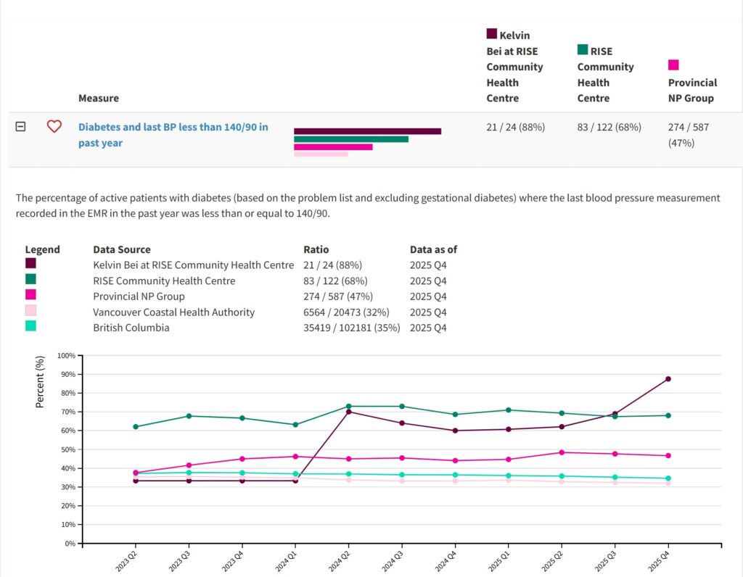Click the green RISE summary bar
The height and width of the screenshot is (577, 743).
tap(350, 139)
